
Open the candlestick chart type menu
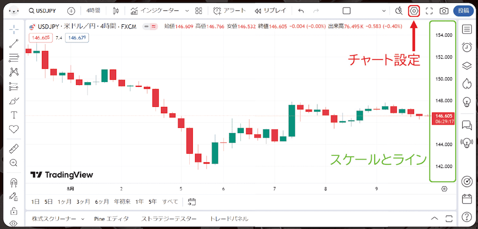tap(116, 11)
